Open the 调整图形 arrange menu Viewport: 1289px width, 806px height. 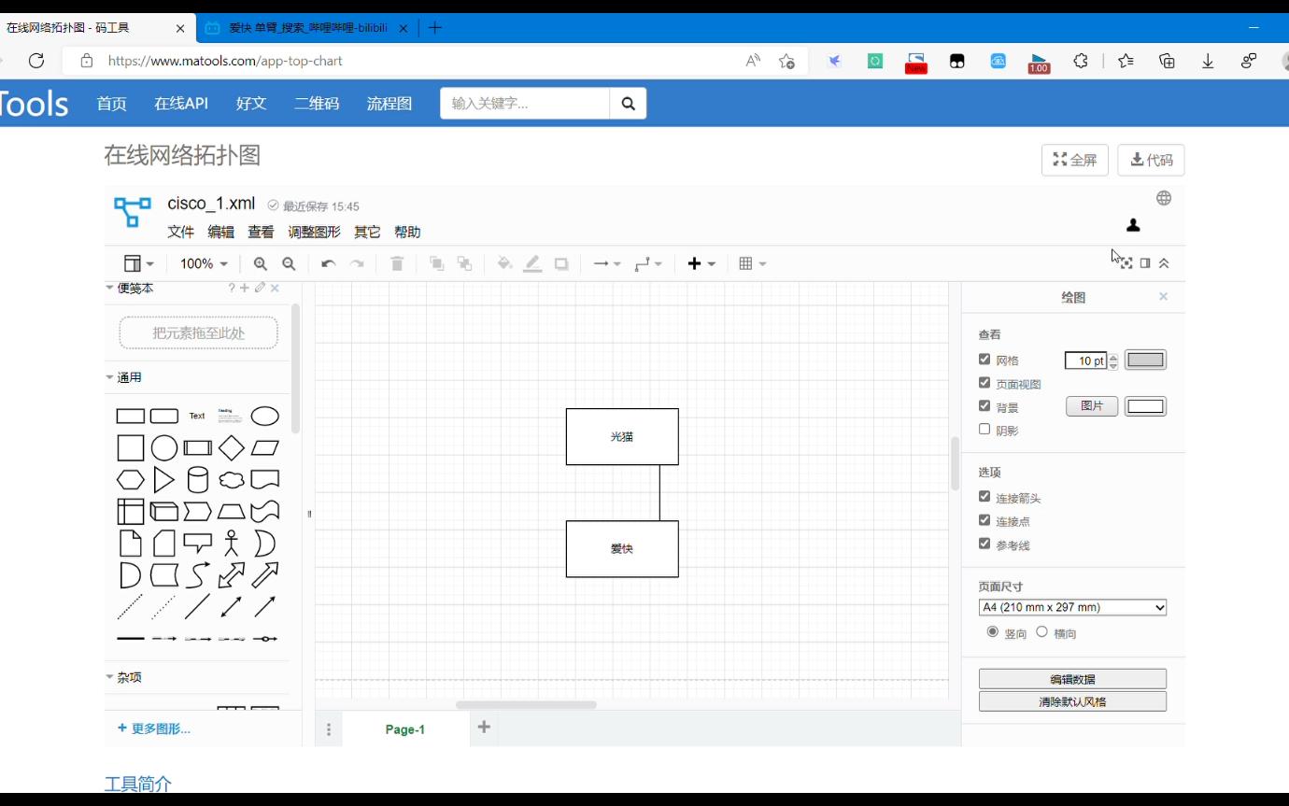315,233
